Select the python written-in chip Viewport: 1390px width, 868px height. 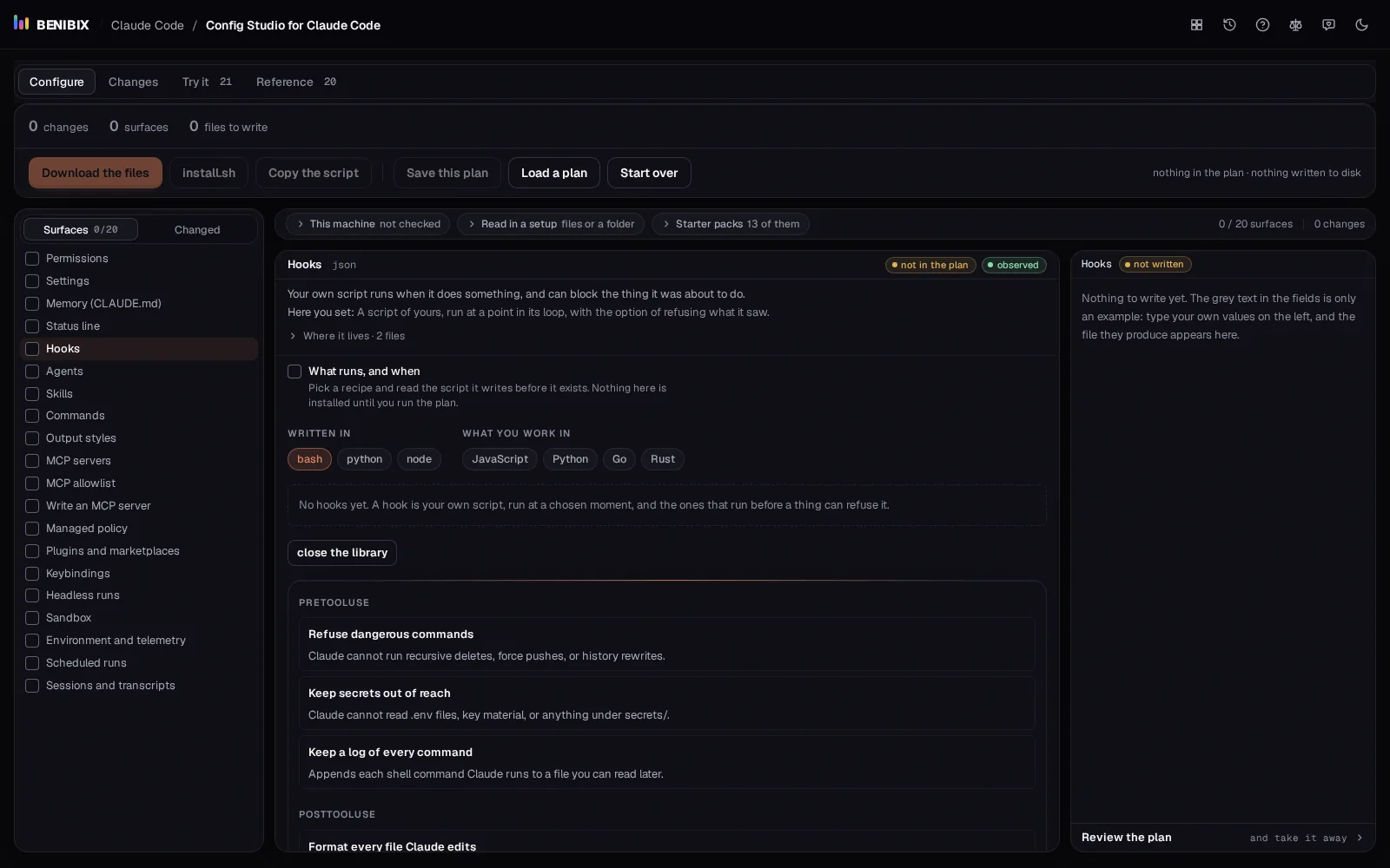[x=364, y=459]
